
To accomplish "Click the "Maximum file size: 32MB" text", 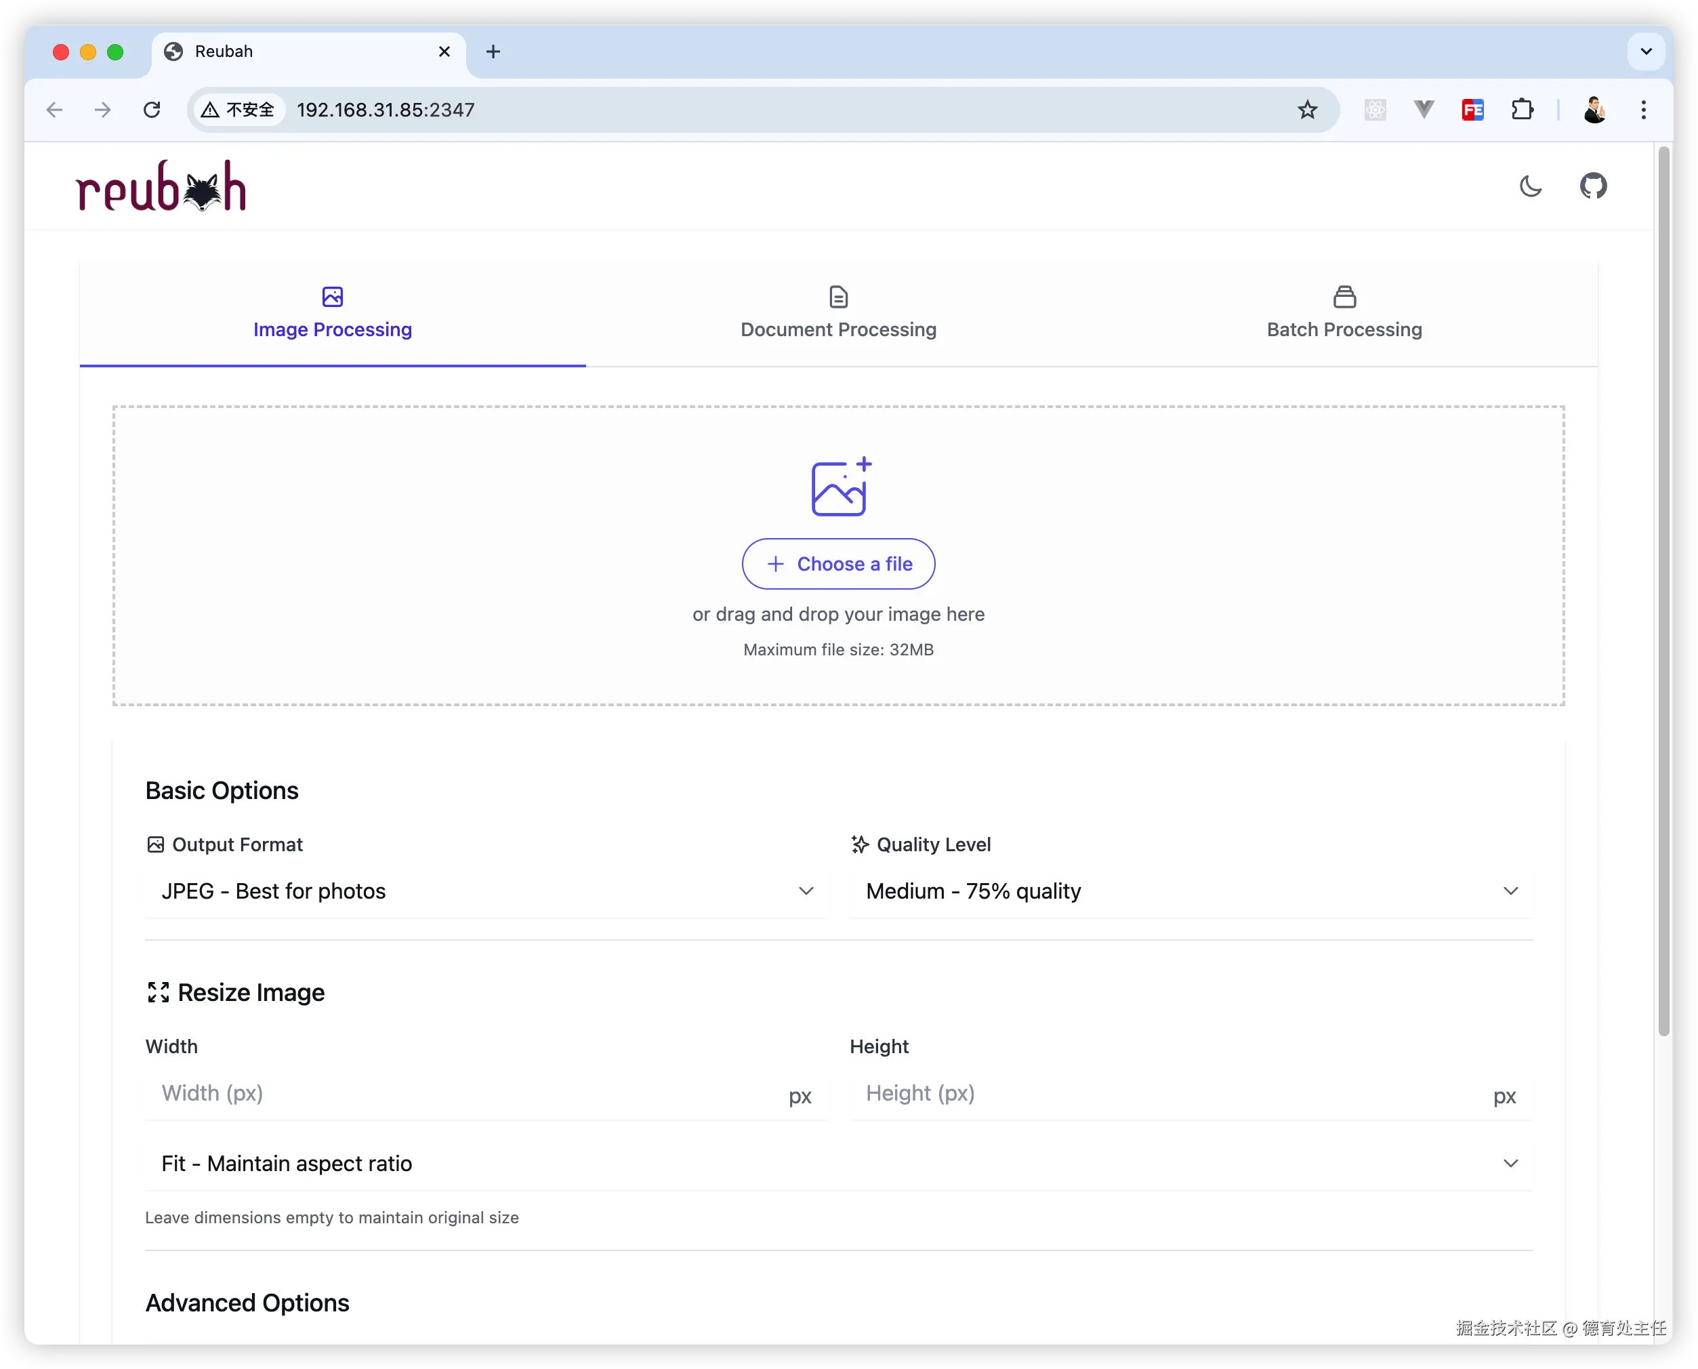I will click(x=838, y=650).
